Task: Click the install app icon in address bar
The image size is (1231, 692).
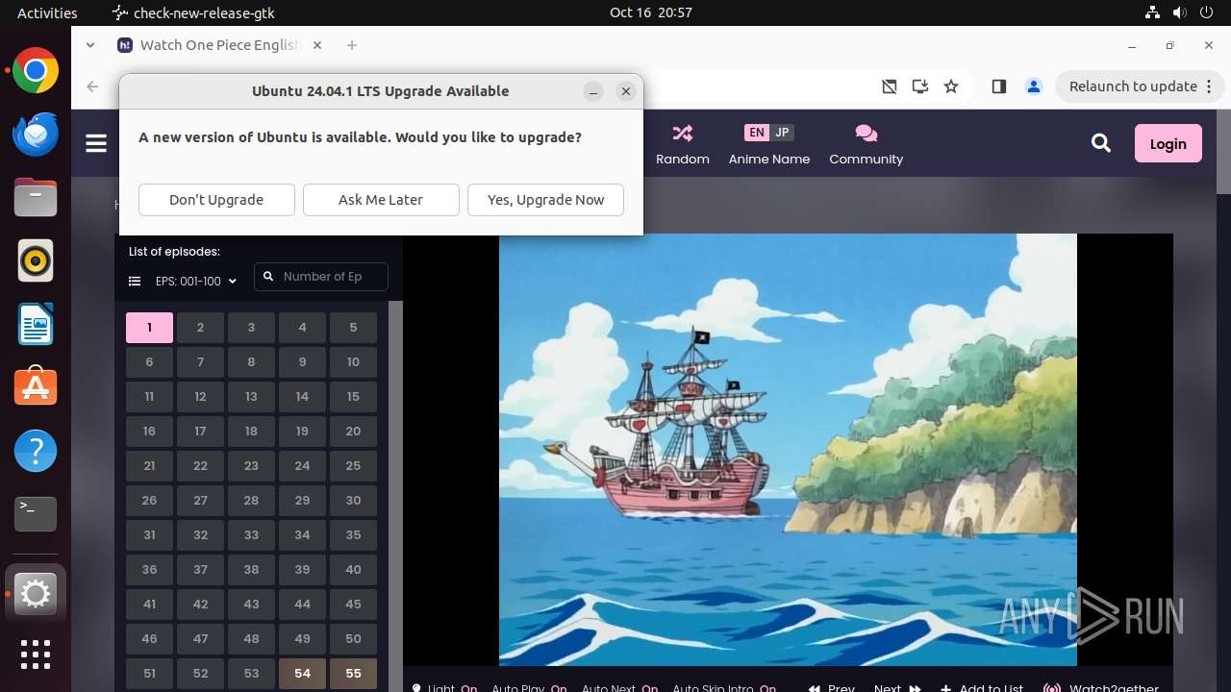Action: point(920,86)
